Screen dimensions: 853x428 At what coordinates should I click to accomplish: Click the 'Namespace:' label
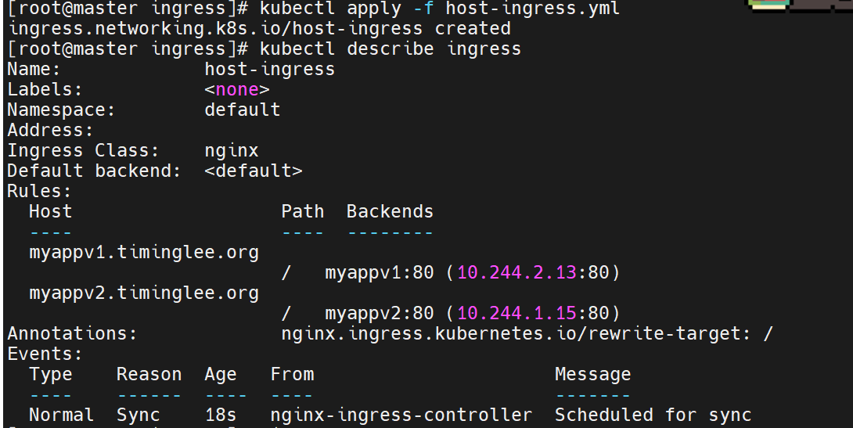(61, 110)
